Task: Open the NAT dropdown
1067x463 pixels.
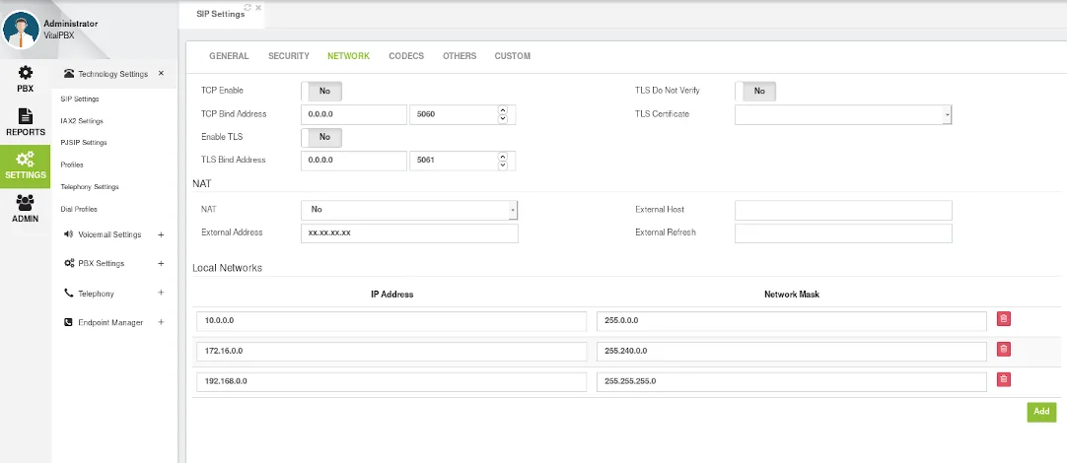Action: [x=409, y=210]
